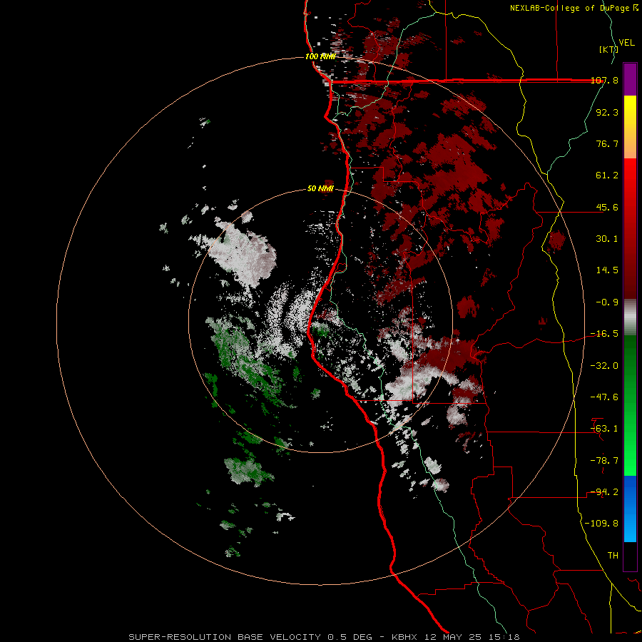Screen dimensions: 642x642
Task: Select the 14.5 legend value
Action: (x=607, y=270)
